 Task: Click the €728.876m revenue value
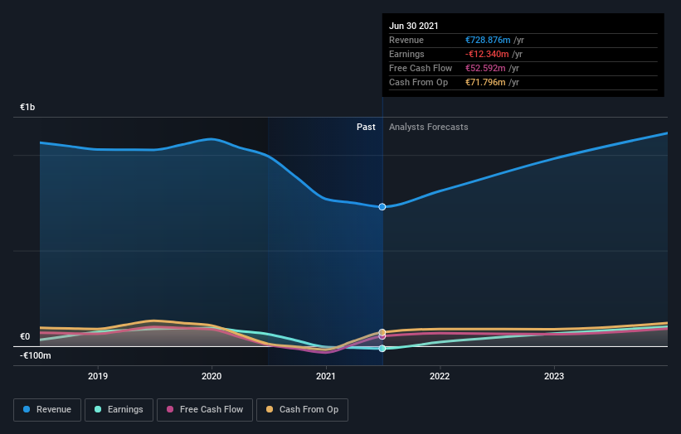pos(488,40)
